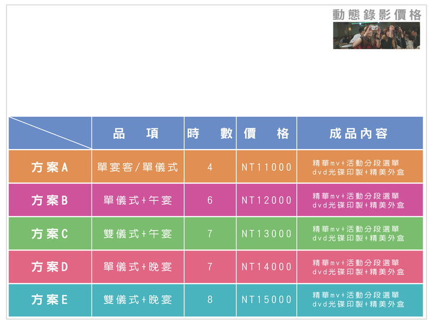
Task: Click the 單宴客/單儀式 cell
Action: pos(138,167)
